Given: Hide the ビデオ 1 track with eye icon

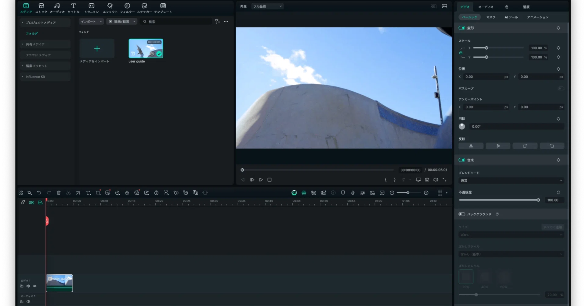Looking at the screenshot, I should [x=35, y=286].
